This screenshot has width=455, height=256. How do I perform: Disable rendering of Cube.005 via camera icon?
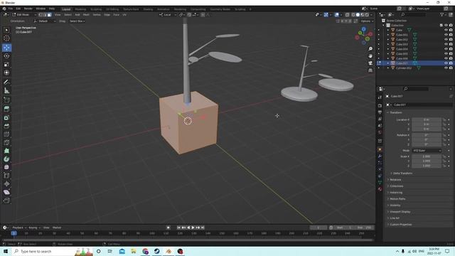tap(451, 54)
